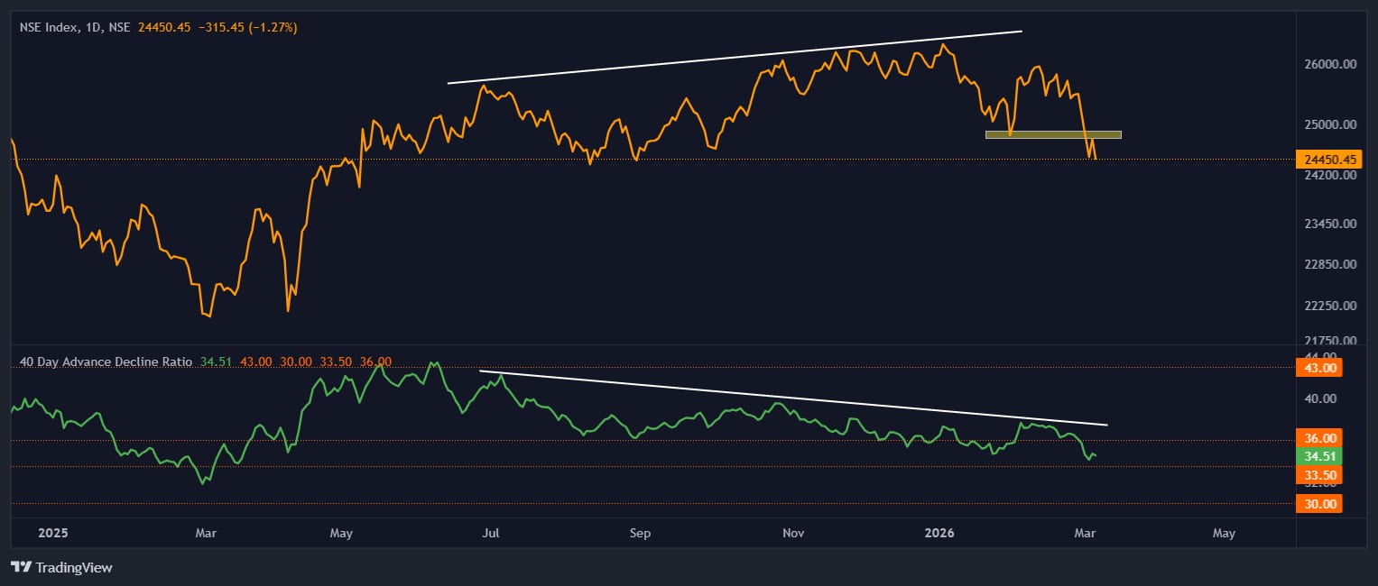This screenshot has width=1378, height=586.
Task: Click the 33.50 value in indicator legend
Action: (335, 362)
